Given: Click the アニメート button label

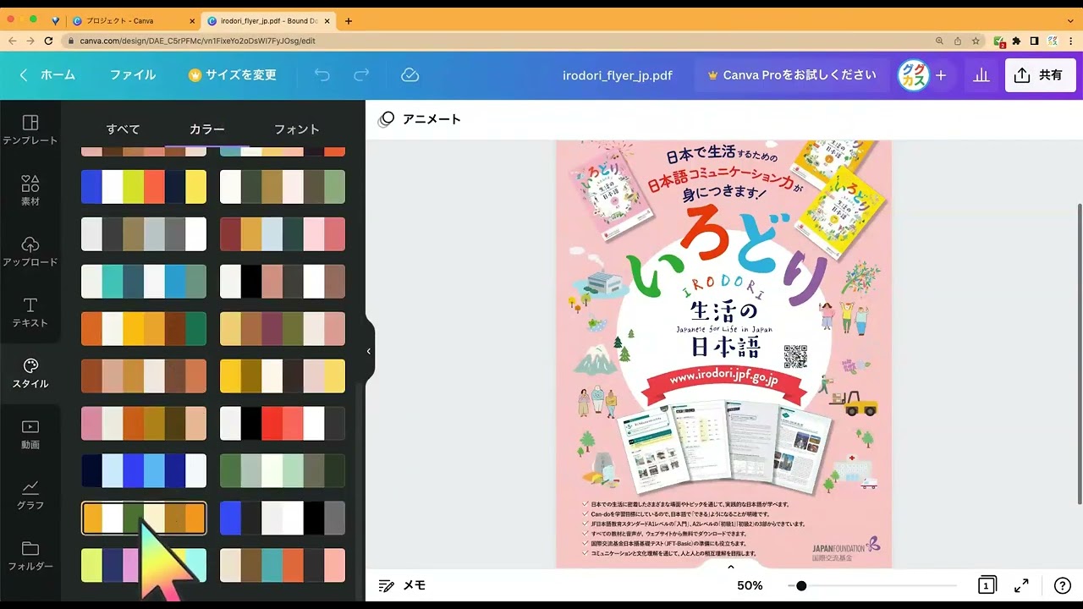Looking at the screenshot, I should 432,119.
